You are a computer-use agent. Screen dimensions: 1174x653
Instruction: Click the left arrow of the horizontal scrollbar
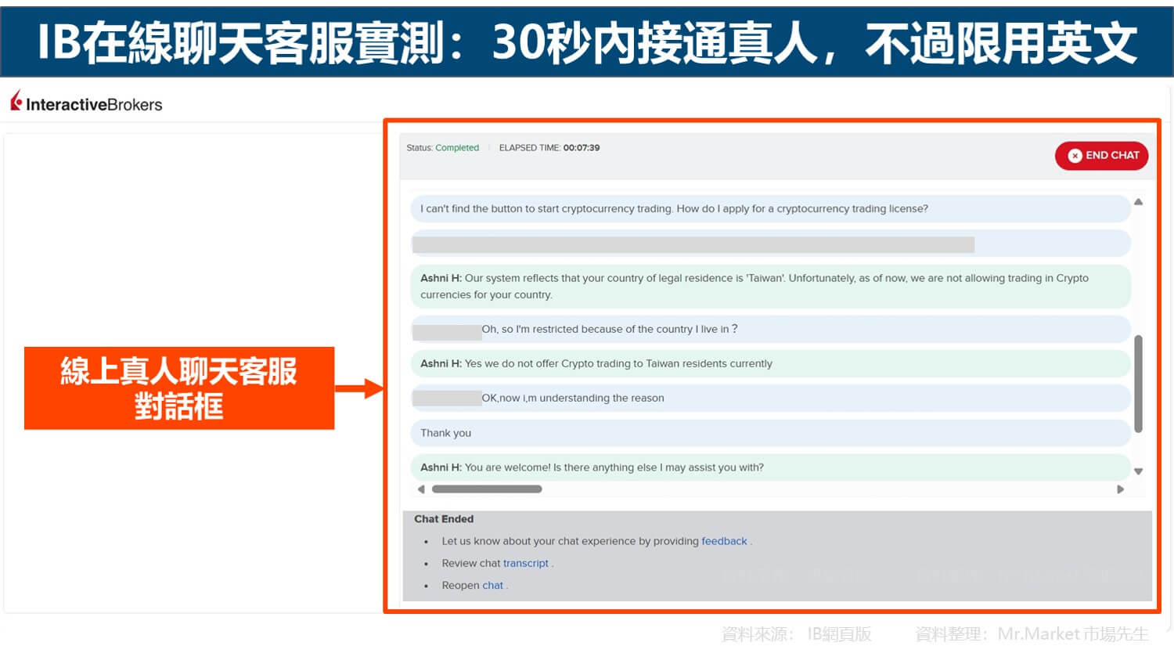(420, 489)
